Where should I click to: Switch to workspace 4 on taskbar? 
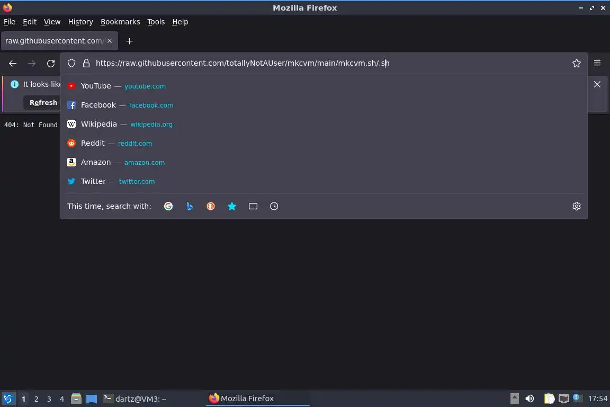pyautogui.click(x=61, y=399)
